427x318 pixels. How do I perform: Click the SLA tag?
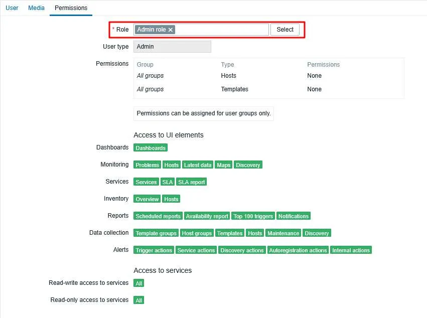(168, 182)
